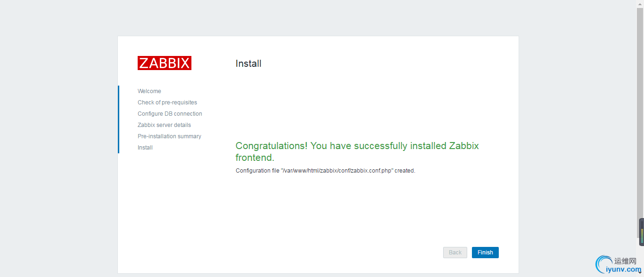644x277 pixels.
Task: Click the Finish button
Action: pos(485,253)
